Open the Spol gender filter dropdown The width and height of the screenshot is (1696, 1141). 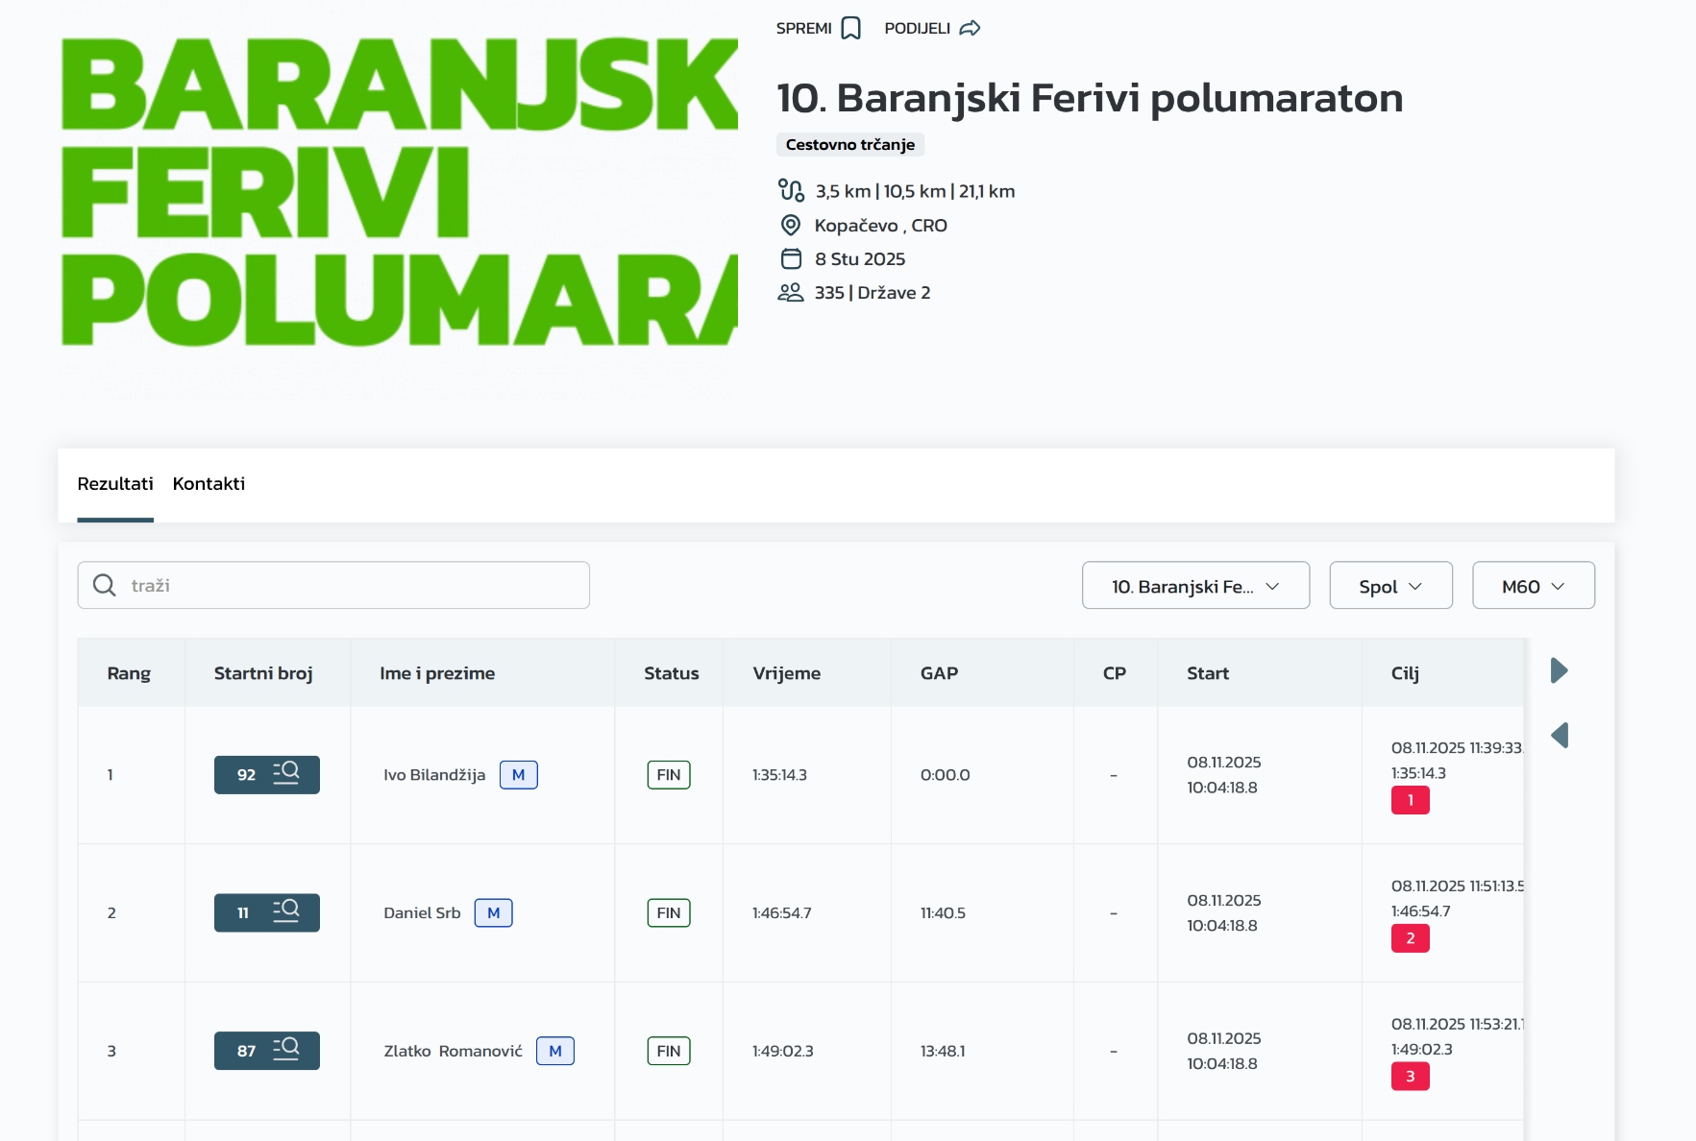[x=1389, y=586]
